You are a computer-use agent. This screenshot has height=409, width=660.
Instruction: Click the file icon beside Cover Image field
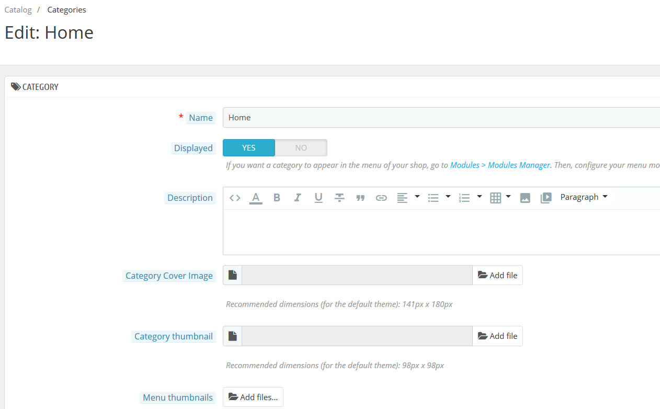233,275
